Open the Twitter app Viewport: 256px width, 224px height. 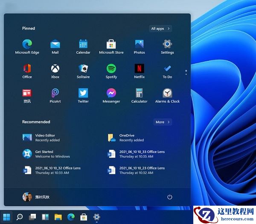point(83,96)
